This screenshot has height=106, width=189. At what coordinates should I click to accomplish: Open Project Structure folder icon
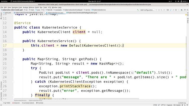(x=182, y=10)
